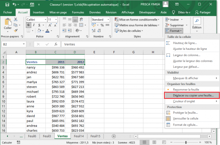The height and width of the screenshot is (145, 220).
Task: Choose Protéger la feuille menu item
Action: tap(192, 113)
